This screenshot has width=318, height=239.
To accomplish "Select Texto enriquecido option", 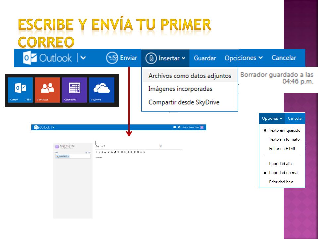I will (285, 130).
